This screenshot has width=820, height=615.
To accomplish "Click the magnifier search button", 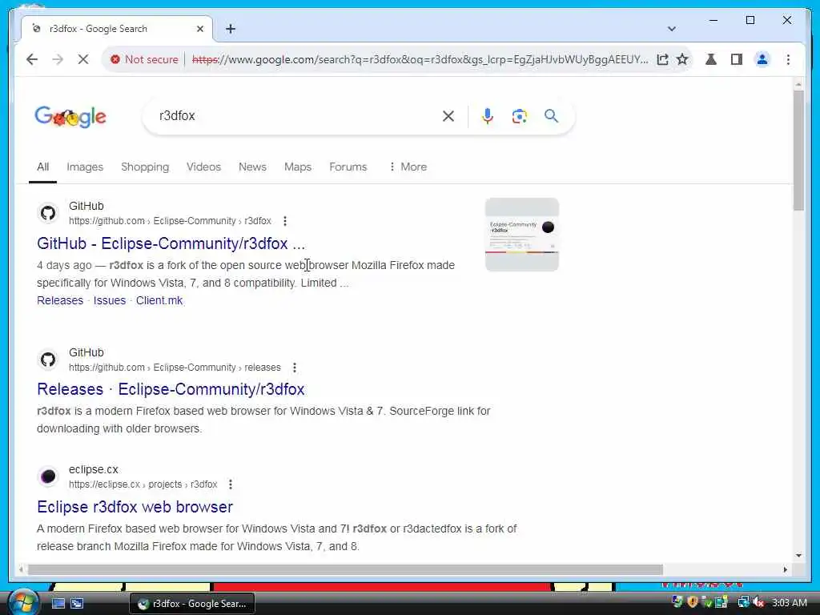I will click(551, 116).
